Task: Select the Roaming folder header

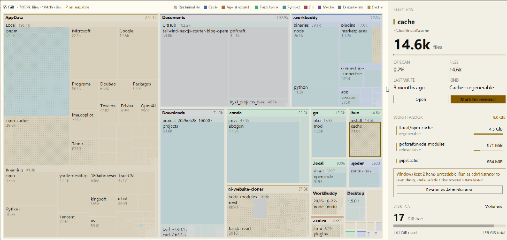Action: [x=81, y=170]
